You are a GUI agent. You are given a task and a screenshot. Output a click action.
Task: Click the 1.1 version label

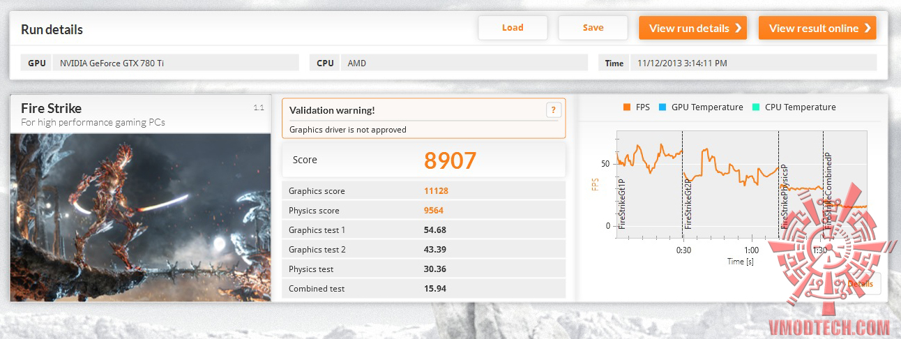[258, 107]
